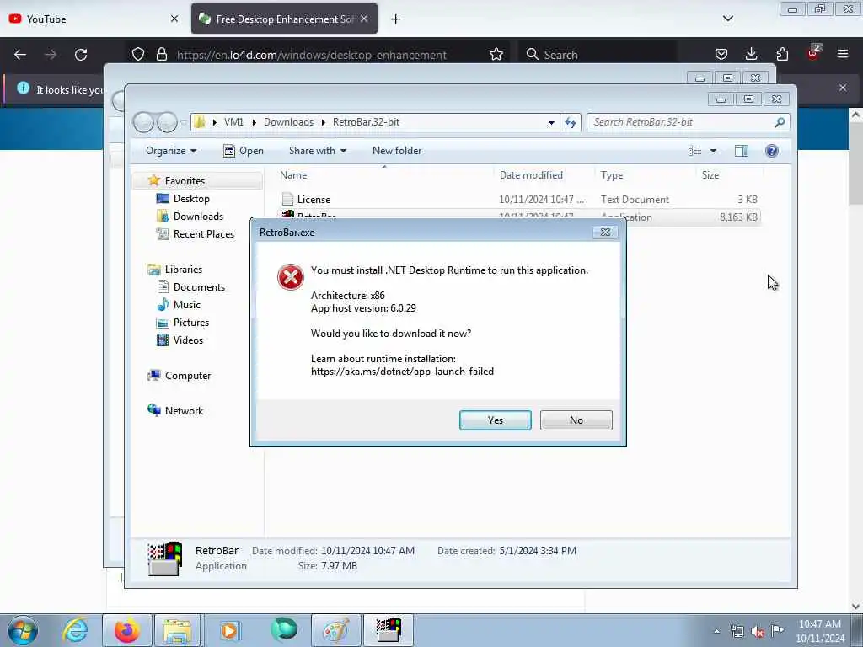Create a New folder in Explorer
Image resolution: width=863 pixels, height=647 pixels.
(397, 151)
